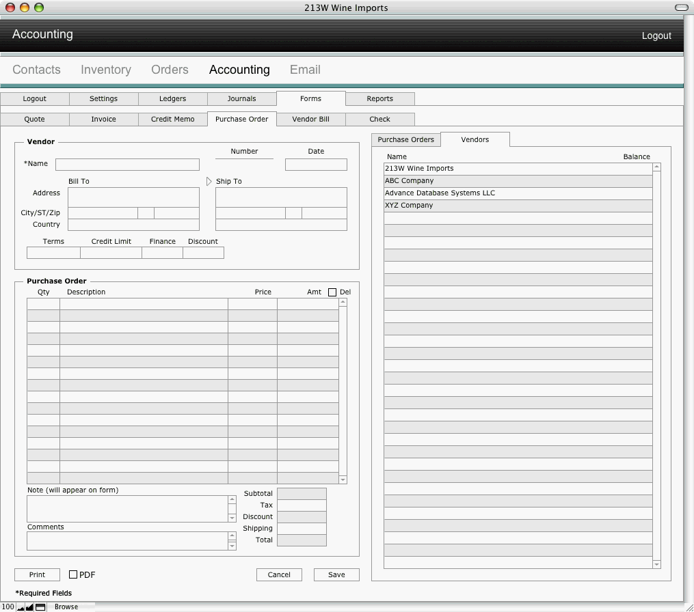
Task: Click the Comments field scroll up arrow
Action: pos(232,536)
